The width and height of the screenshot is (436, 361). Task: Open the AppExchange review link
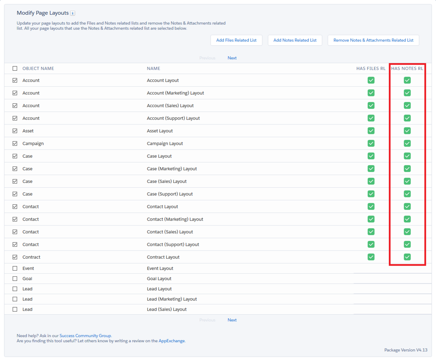click(x=171, y=341)
